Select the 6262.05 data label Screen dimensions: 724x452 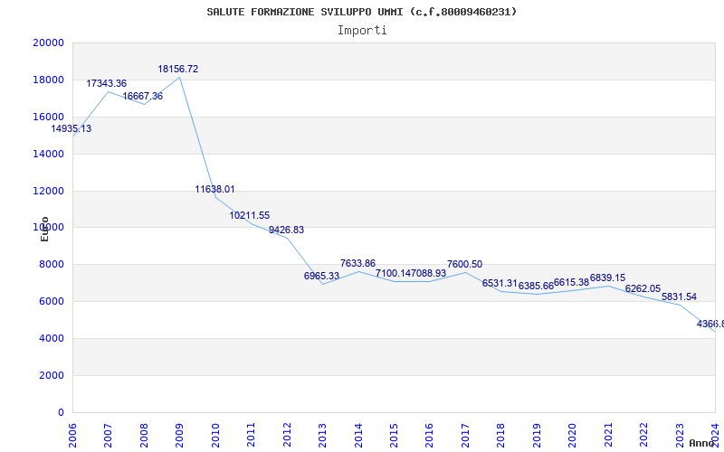[643, 288]
